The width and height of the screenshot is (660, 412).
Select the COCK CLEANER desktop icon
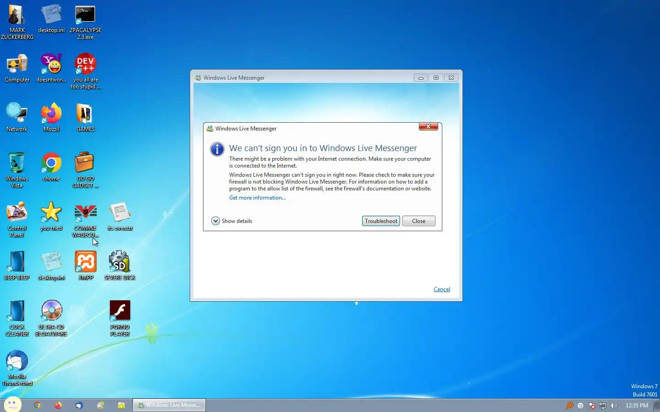[x=17, y=319]
